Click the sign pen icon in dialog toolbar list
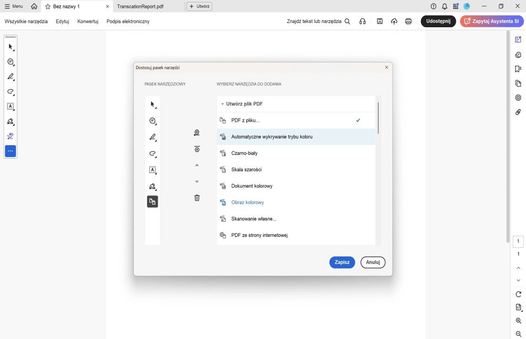 [x=153, y=186]
